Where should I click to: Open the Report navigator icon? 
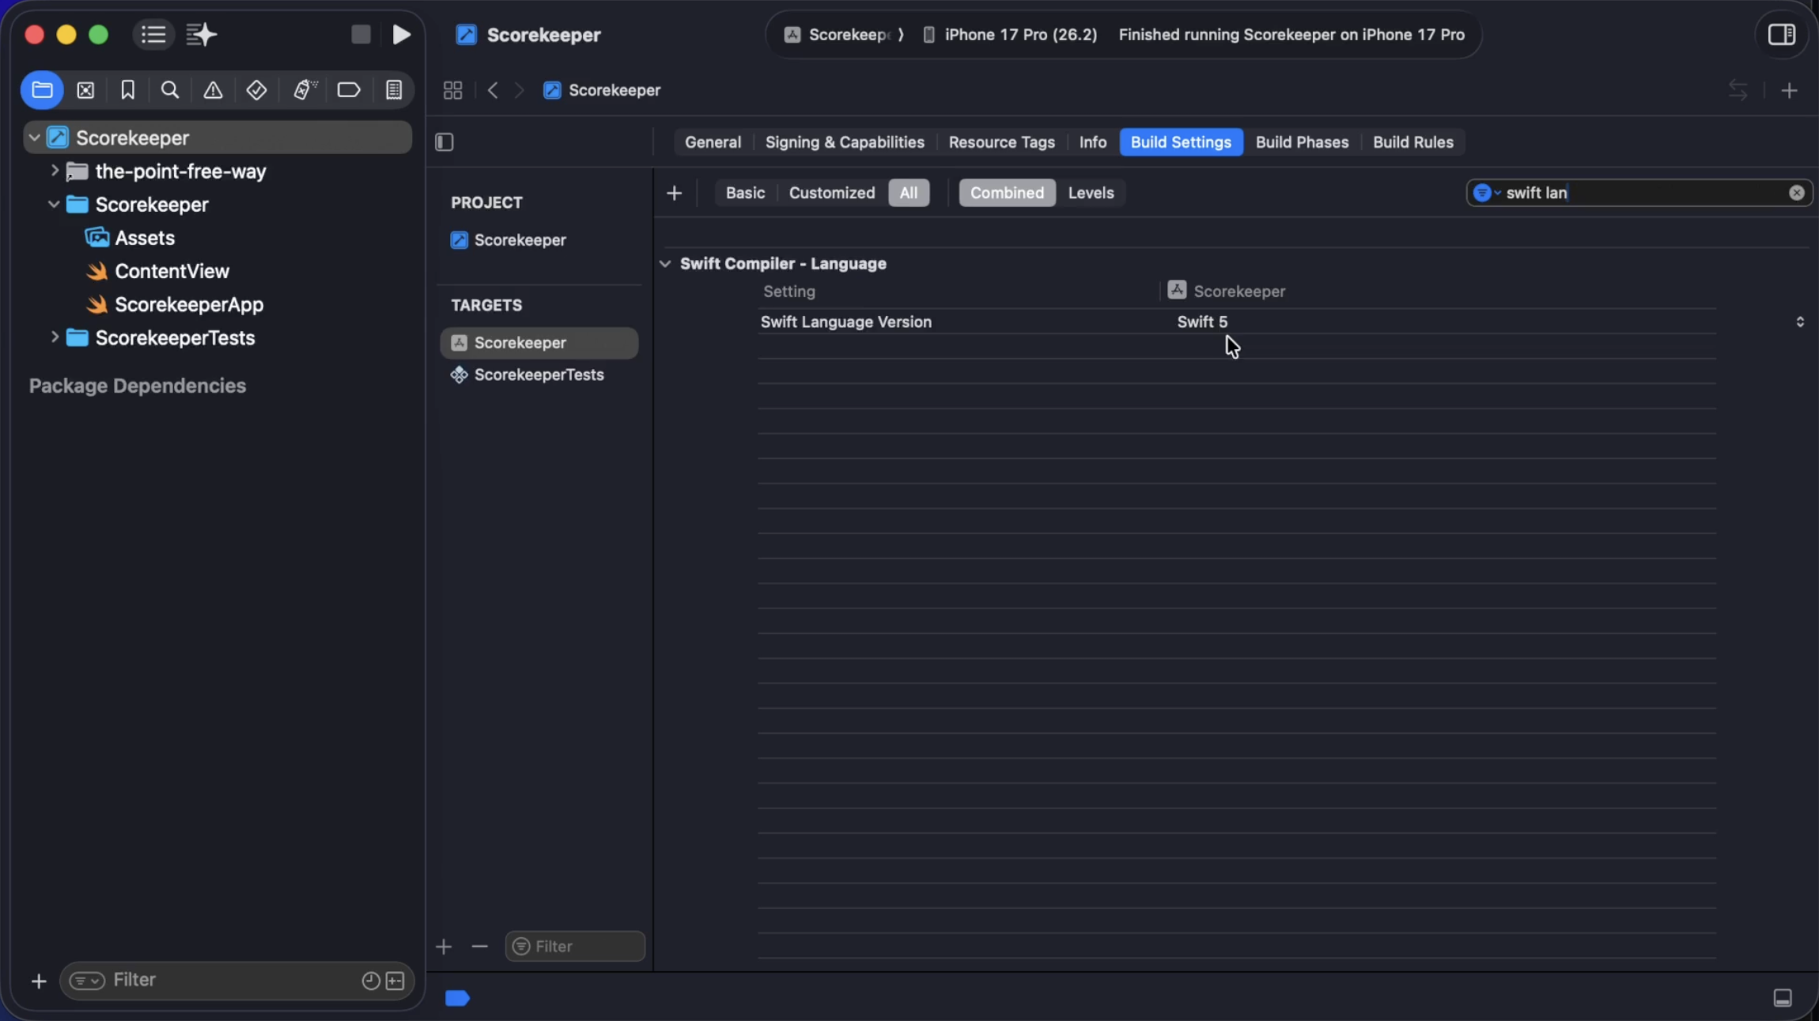coord(394,90)
